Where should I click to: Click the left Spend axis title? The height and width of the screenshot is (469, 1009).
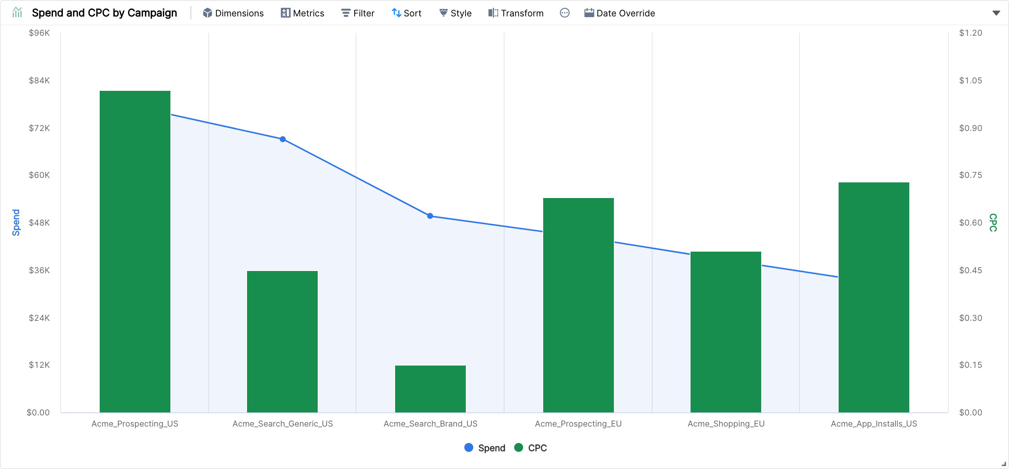[16, 223]
